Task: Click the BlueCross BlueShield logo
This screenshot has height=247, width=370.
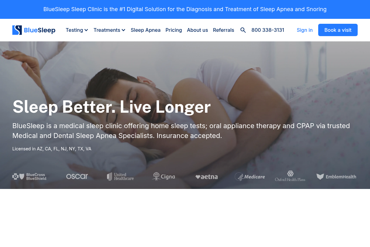Action: click(30, 177)
